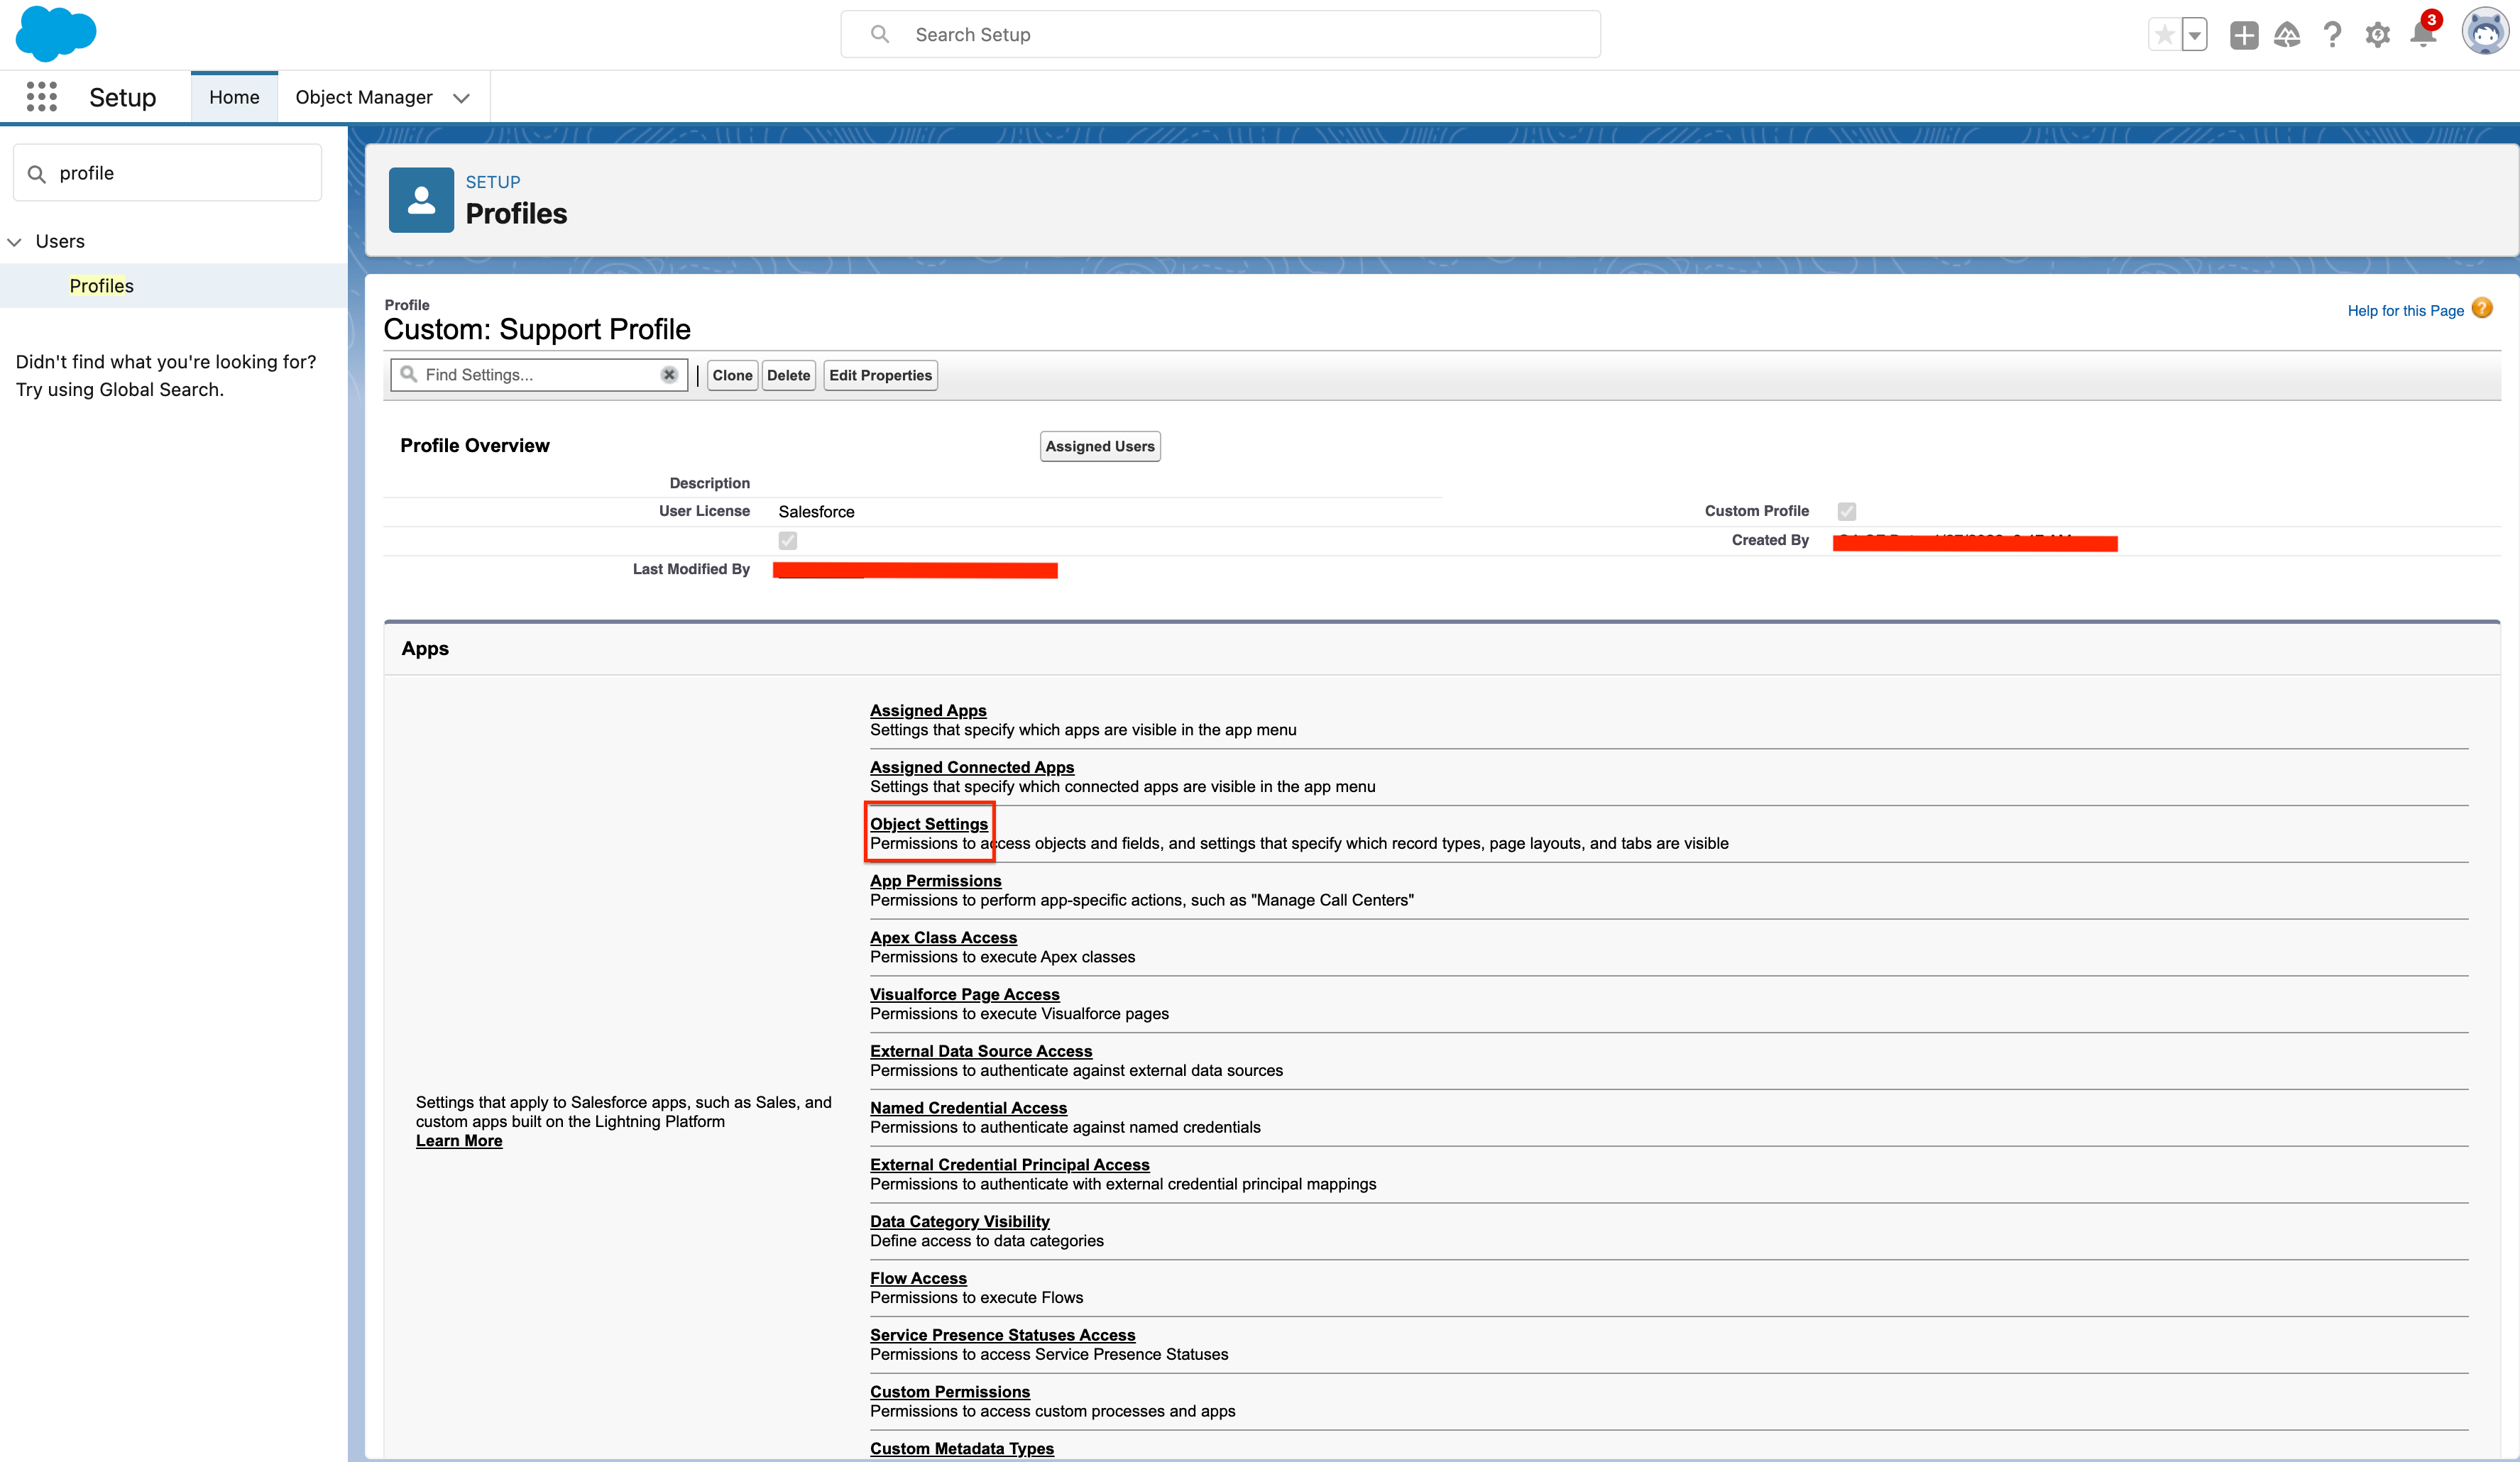
Task: Focus the Quick Find box containing profile
Action: pos(168,174)
